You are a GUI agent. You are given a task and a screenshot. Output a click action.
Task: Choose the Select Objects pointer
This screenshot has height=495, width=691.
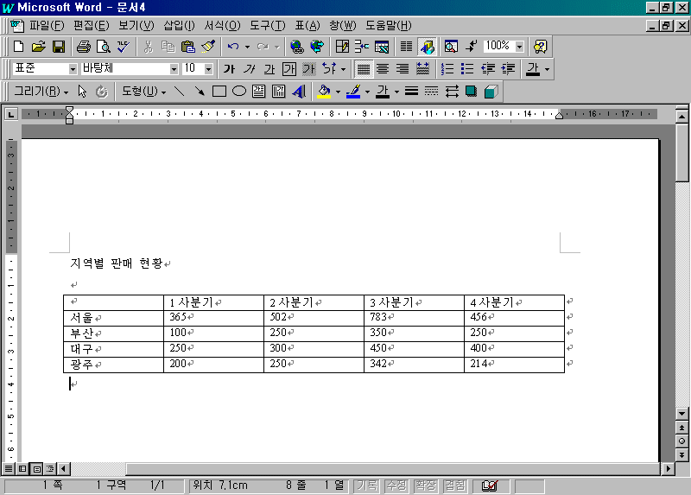[82, 92]
